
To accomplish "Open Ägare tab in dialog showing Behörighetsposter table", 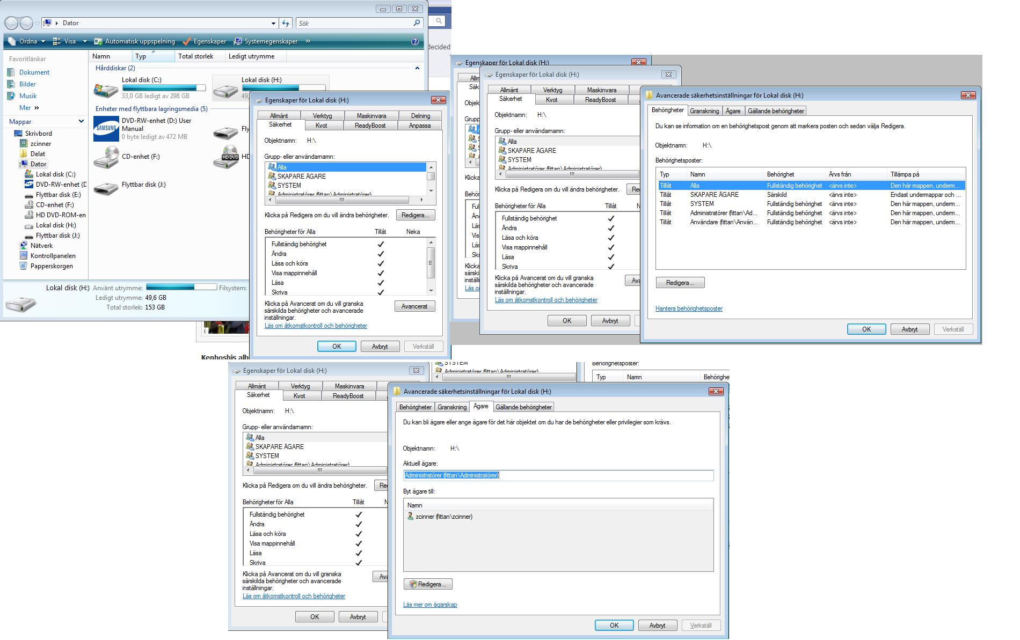I will point(733,111).
